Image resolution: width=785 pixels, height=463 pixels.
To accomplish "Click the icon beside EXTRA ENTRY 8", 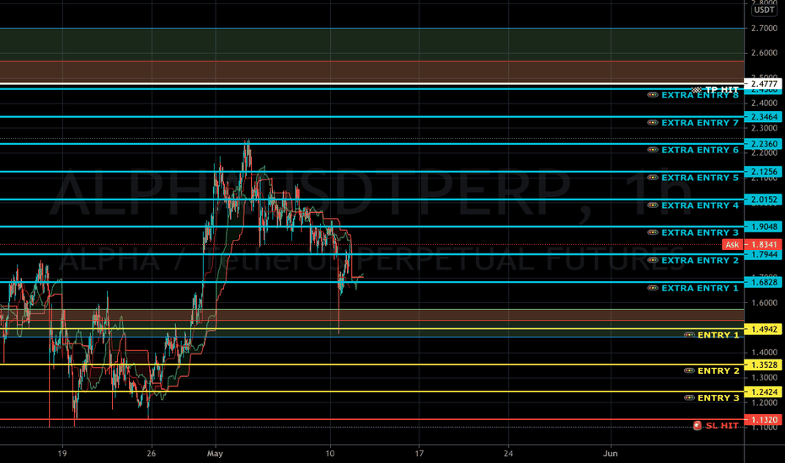I will [x=653, y=94].
